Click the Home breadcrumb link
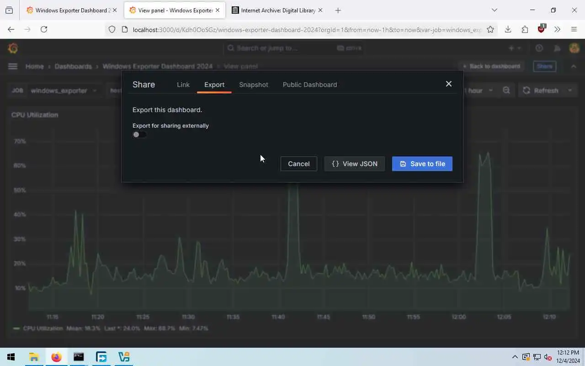Image resolution: width=585 pixels, height=366 pixels. (35, 66)
